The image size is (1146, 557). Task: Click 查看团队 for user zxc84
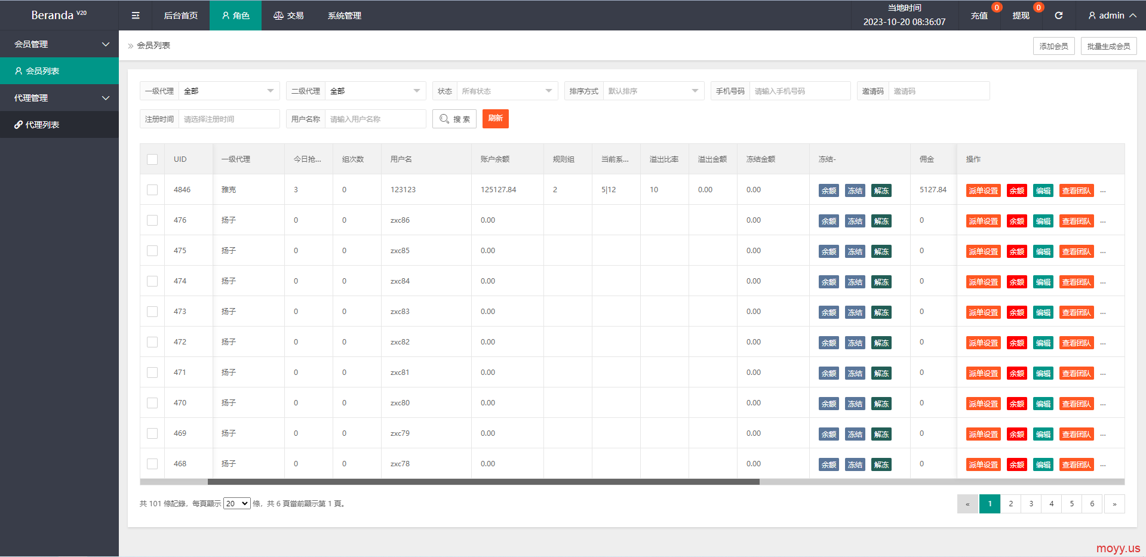[1077, 282]
